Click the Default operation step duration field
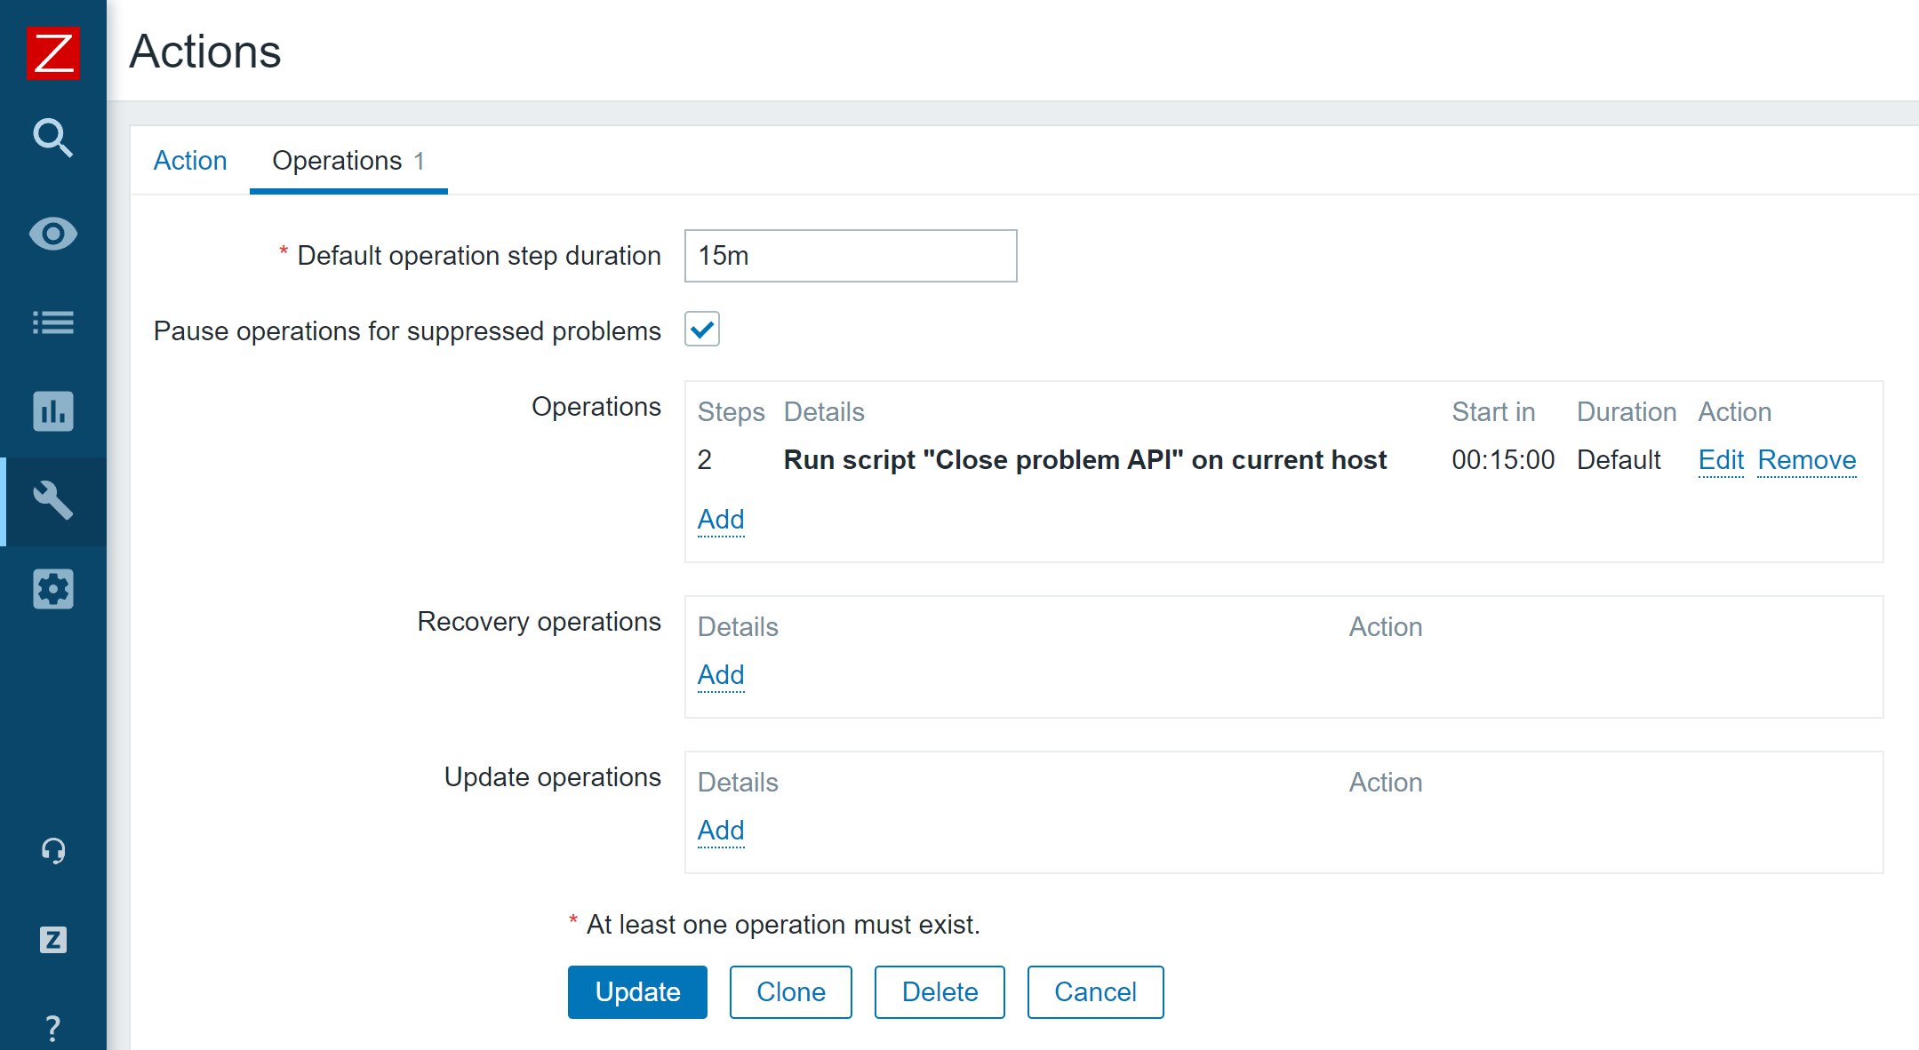 click(x=850, y=256)
